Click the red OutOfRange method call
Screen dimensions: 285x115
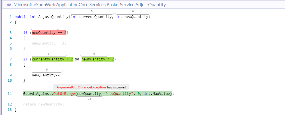pos(64,94)
